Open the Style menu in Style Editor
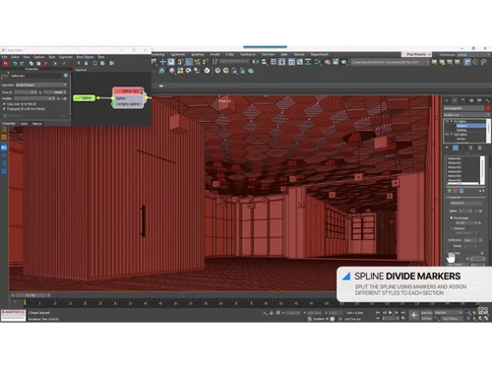 click(52, 57)
